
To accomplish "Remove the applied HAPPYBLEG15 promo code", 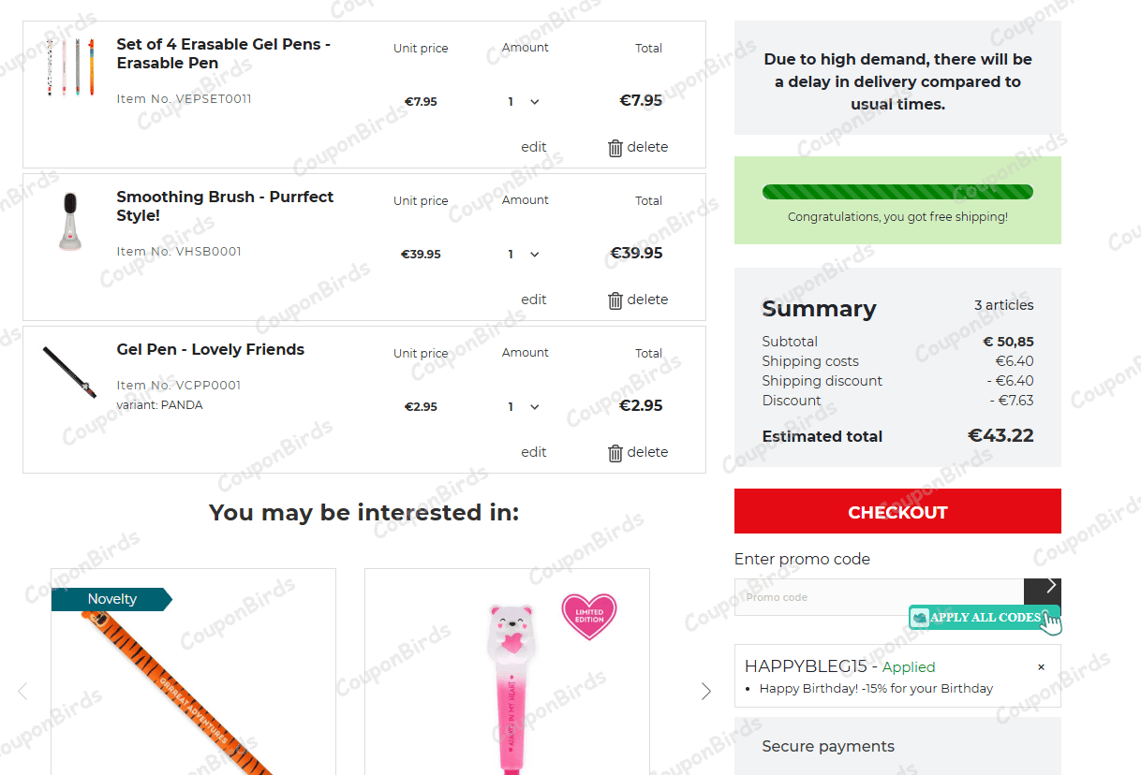I will pyautogui.click(x=1041, y=667).
